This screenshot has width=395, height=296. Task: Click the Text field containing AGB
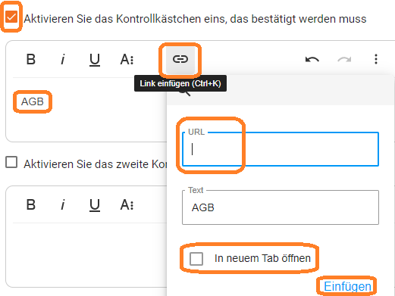click(281, 207)
